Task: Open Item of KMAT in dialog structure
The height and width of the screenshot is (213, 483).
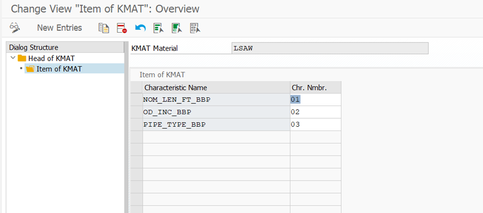Action: click(59, 69)
